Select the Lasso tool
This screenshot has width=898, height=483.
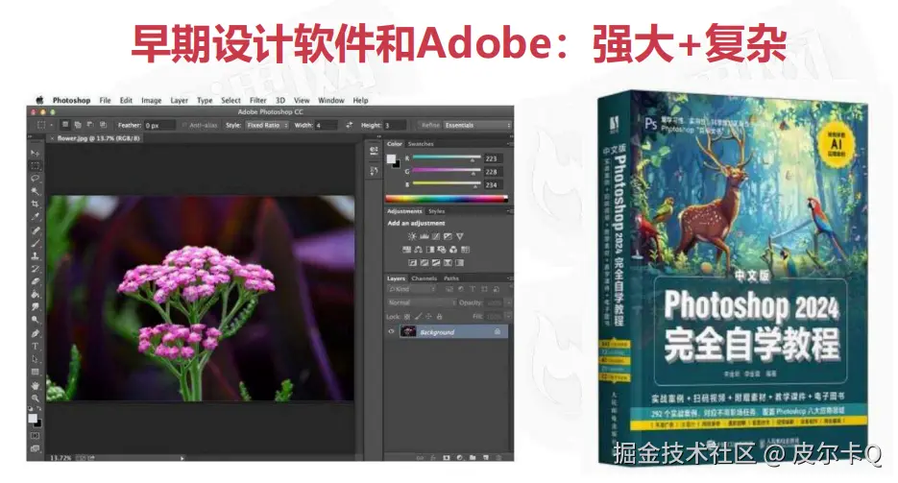pyautogui.click(x=35, y=179)
